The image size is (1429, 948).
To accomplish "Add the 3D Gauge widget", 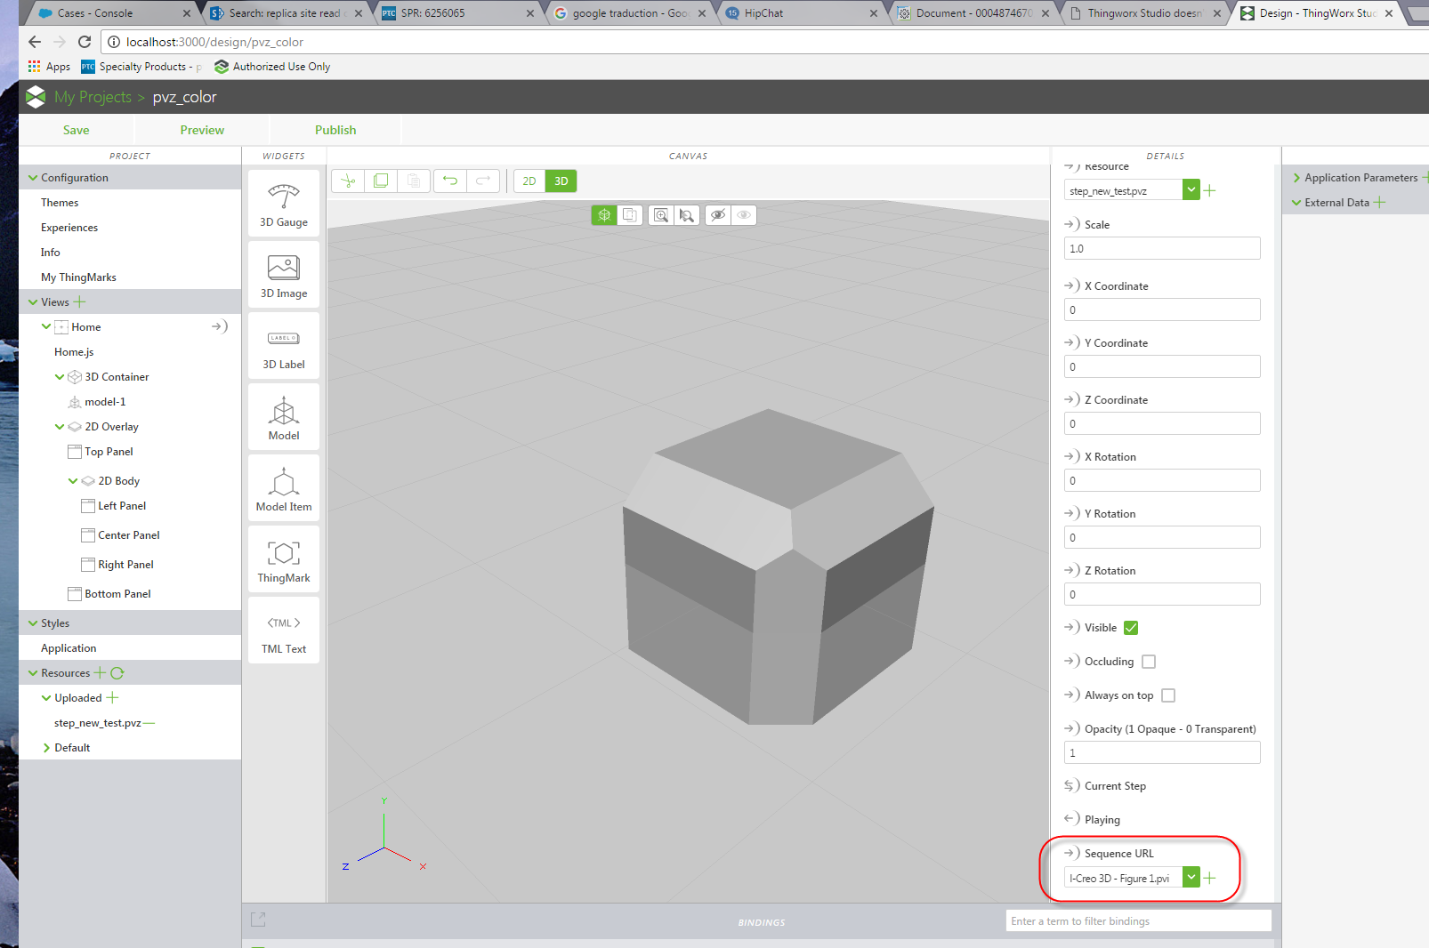I will coord(284,205).
